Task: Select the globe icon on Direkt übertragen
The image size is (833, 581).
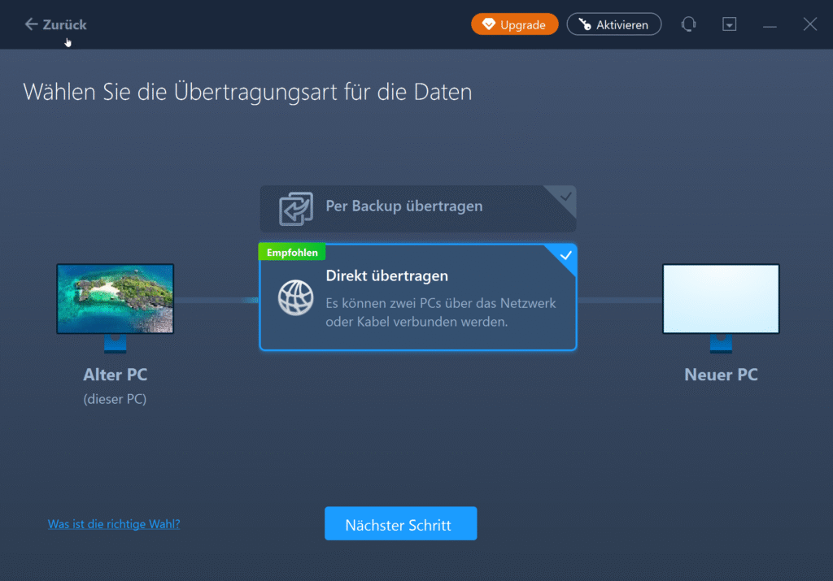Action: tap(295, 297)
